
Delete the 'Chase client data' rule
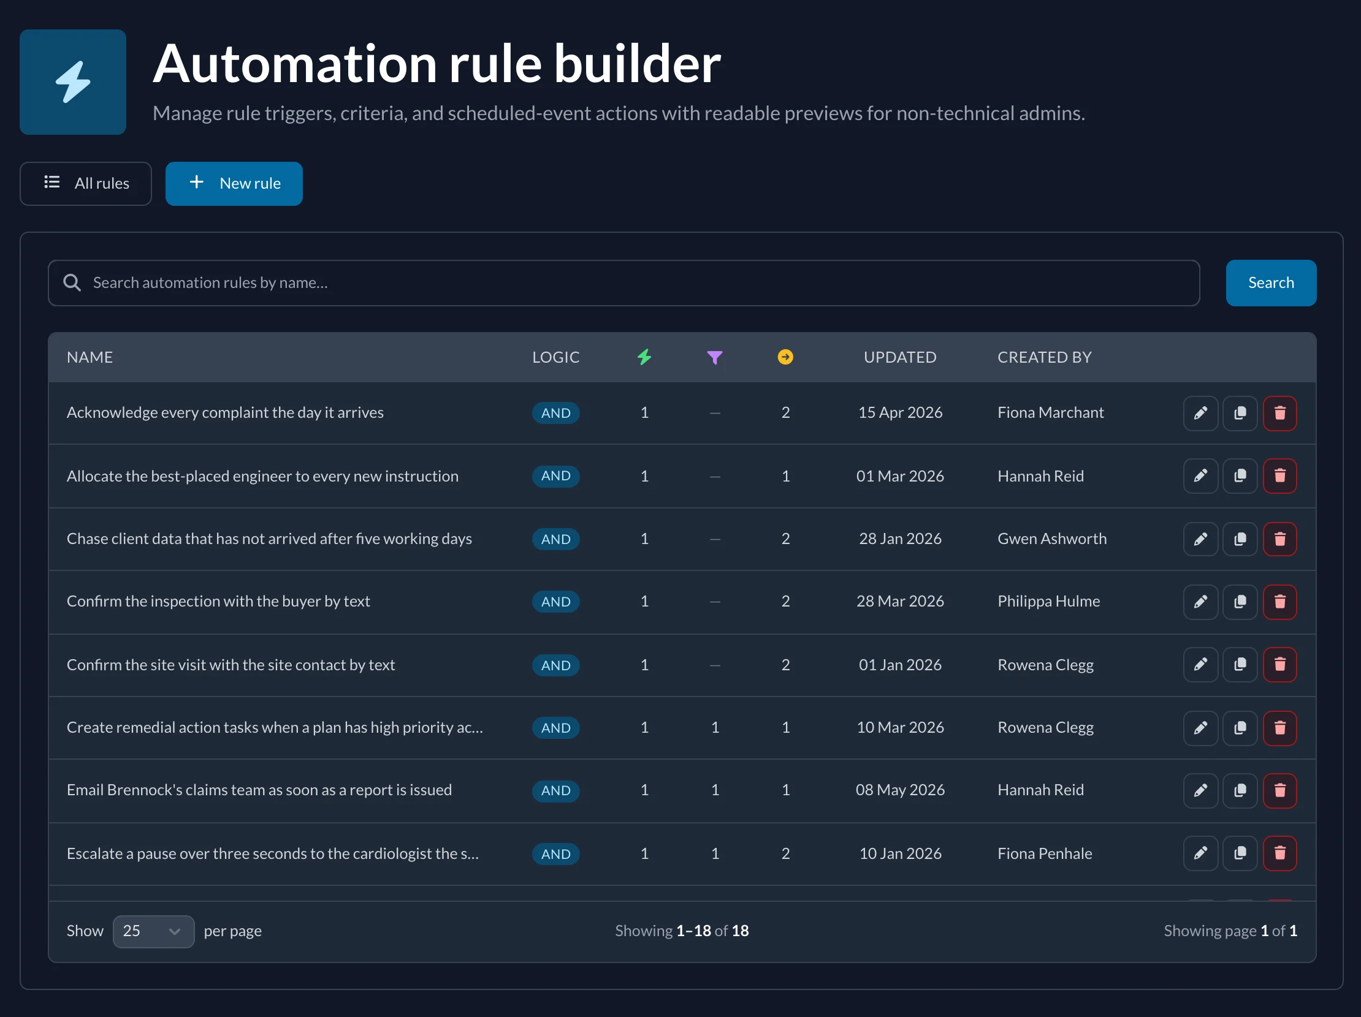(x=1279, y=539)
